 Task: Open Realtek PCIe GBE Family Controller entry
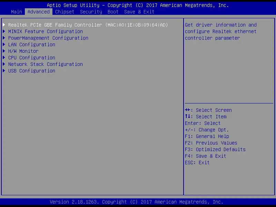pyautogui.click(x=88, y=25)
